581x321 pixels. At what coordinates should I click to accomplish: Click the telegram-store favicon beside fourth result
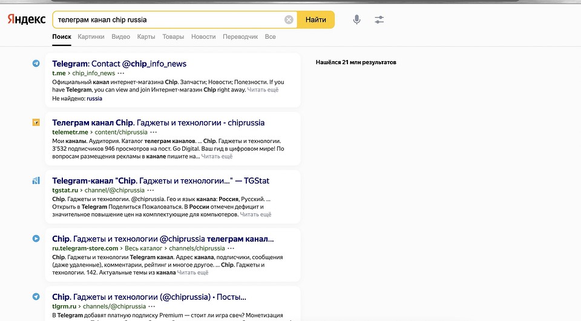click(x=36, y=239)
